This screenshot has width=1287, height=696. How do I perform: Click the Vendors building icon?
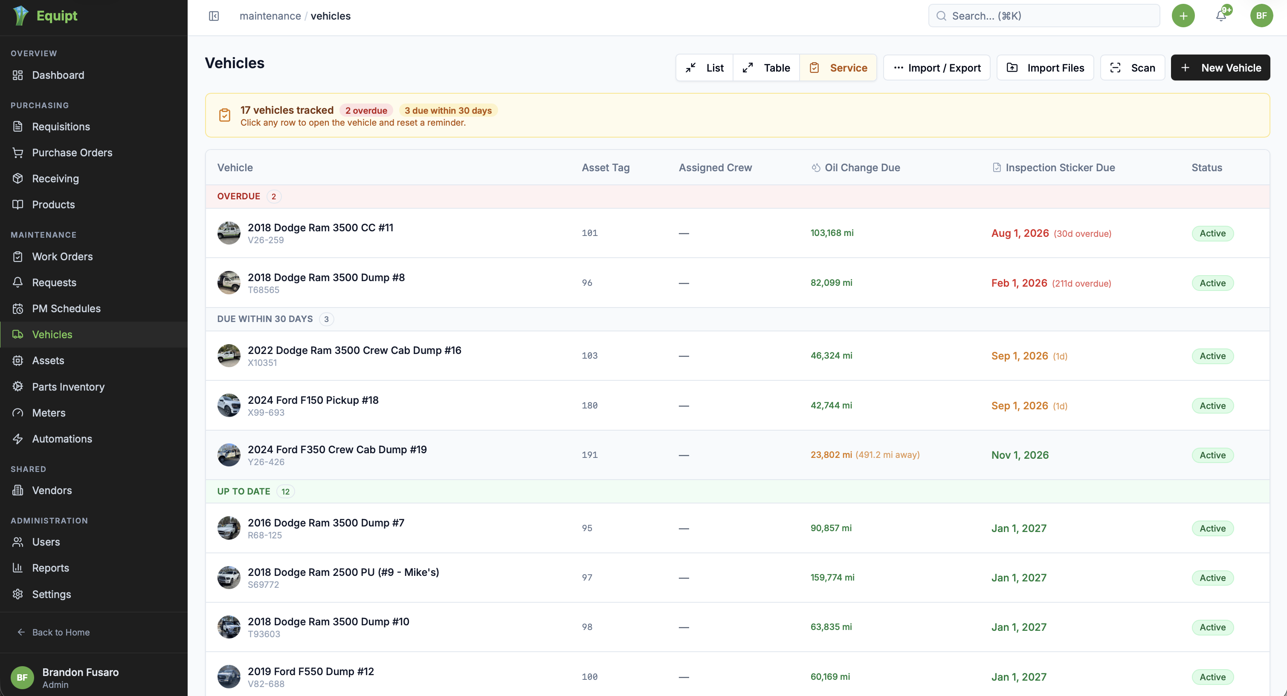tap(18, 490)
